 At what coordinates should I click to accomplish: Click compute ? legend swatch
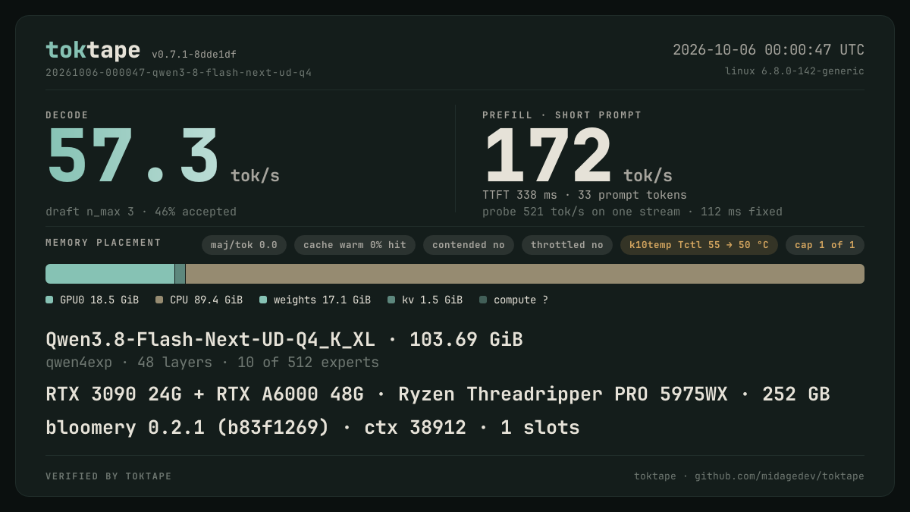(483, 300)
